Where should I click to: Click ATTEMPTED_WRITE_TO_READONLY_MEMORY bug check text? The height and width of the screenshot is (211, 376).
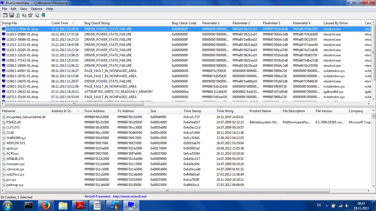[119, 92]
